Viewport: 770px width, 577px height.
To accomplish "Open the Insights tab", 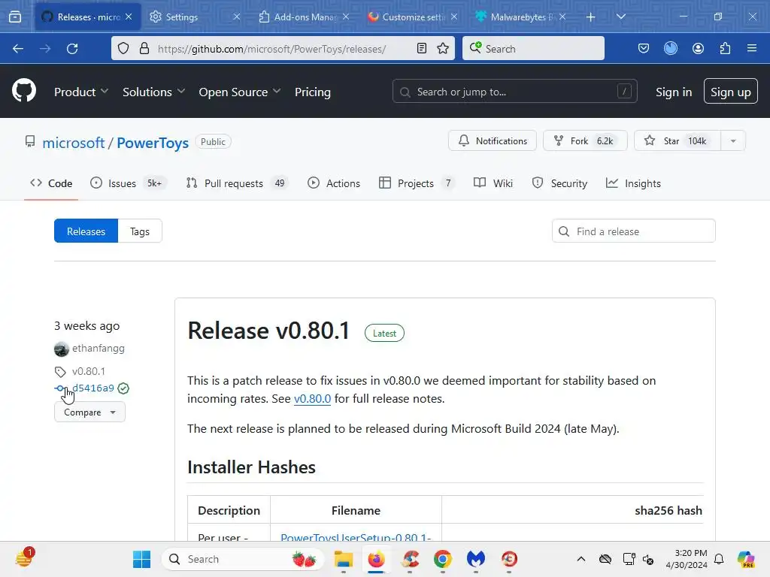I will tap(633, 183).
